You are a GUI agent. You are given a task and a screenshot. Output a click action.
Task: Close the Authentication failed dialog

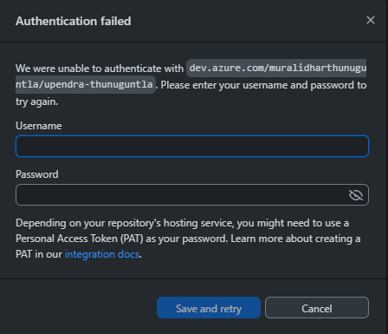point(371,20)
